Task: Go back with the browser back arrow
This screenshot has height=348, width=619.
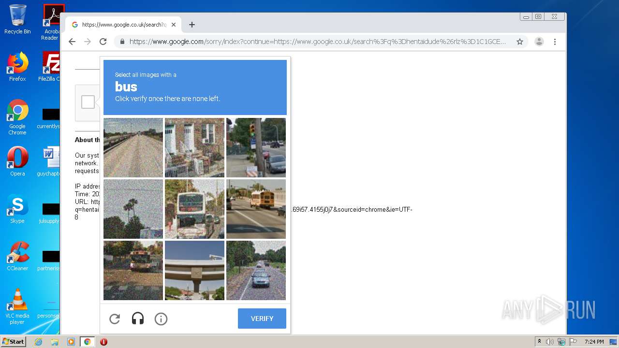Action: click(x=72, y=42)
